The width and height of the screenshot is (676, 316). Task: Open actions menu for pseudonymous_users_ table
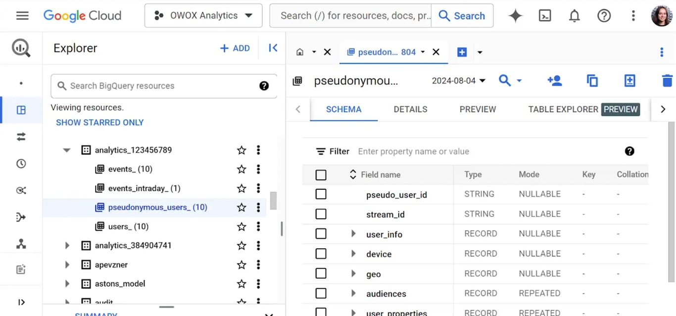(x=258, y=208)
